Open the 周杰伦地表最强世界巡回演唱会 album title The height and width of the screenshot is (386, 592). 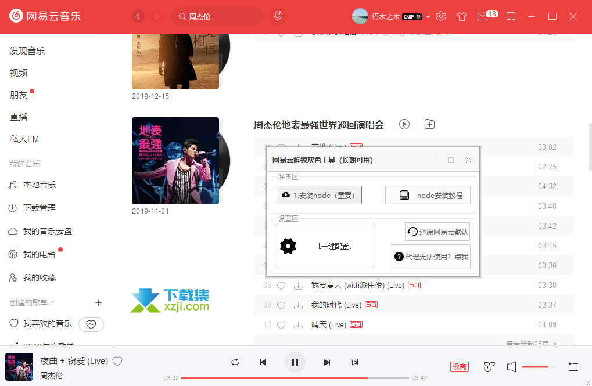318,125
